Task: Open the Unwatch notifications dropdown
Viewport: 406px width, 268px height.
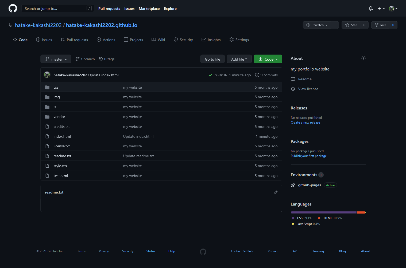Action: tap(317, 25)
